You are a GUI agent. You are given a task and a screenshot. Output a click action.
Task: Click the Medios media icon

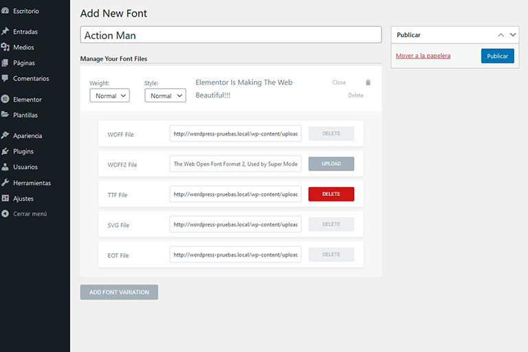pyautogui.click(x=5, y=47)
